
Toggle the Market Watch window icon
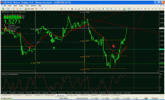point(13,9)
